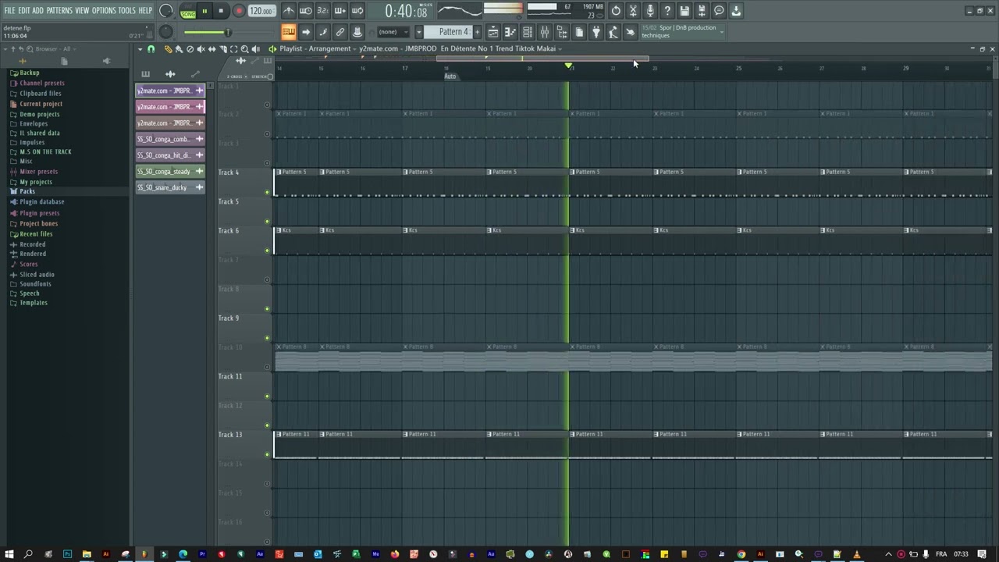The image size is (999, 562).
Task: Select SS_SD_conga_steady in the picker
Action: [x=170, y=171]
